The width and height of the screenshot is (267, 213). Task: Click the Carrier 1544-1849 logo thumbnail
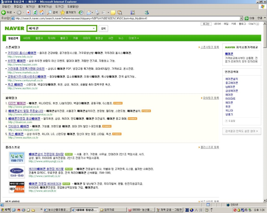coord(17,172)
